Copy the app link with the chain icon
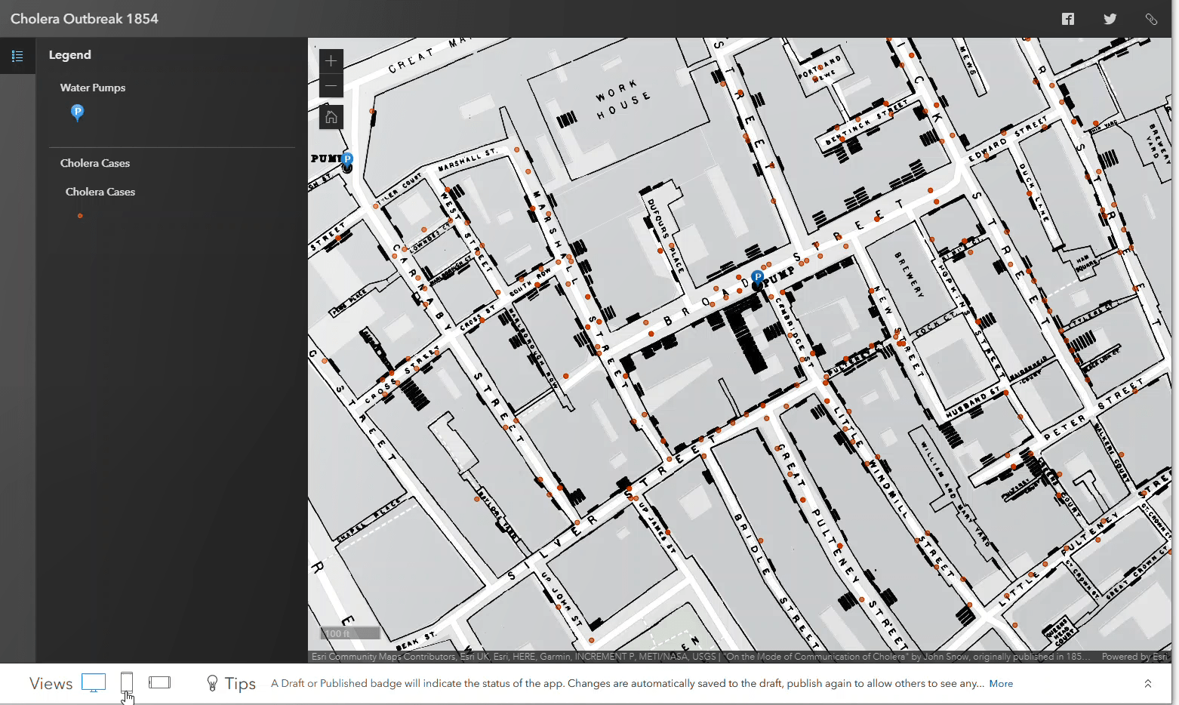This screenshot has height=705, width=1179. coord(1151,19)
